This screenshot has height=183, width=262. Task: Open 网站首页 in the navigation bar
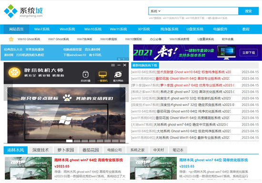tap(16, 29)
